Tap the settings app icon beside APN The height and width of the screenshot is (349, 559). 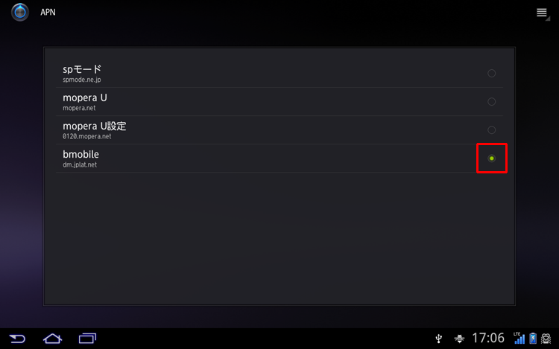19,12
